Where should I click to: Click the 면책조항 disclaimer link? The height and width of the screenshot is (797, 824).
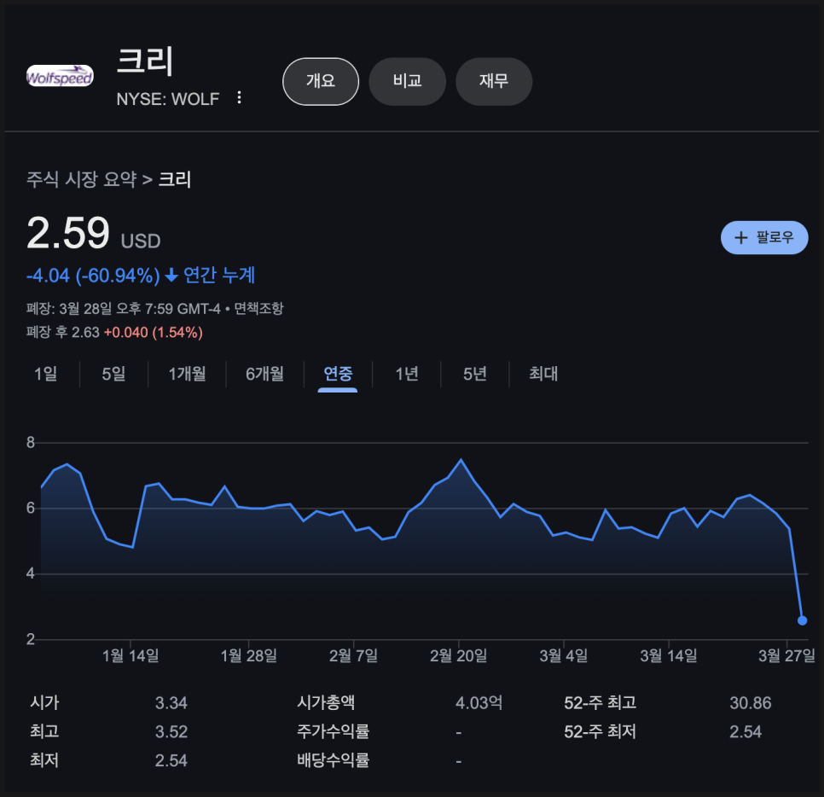(258, 308)
